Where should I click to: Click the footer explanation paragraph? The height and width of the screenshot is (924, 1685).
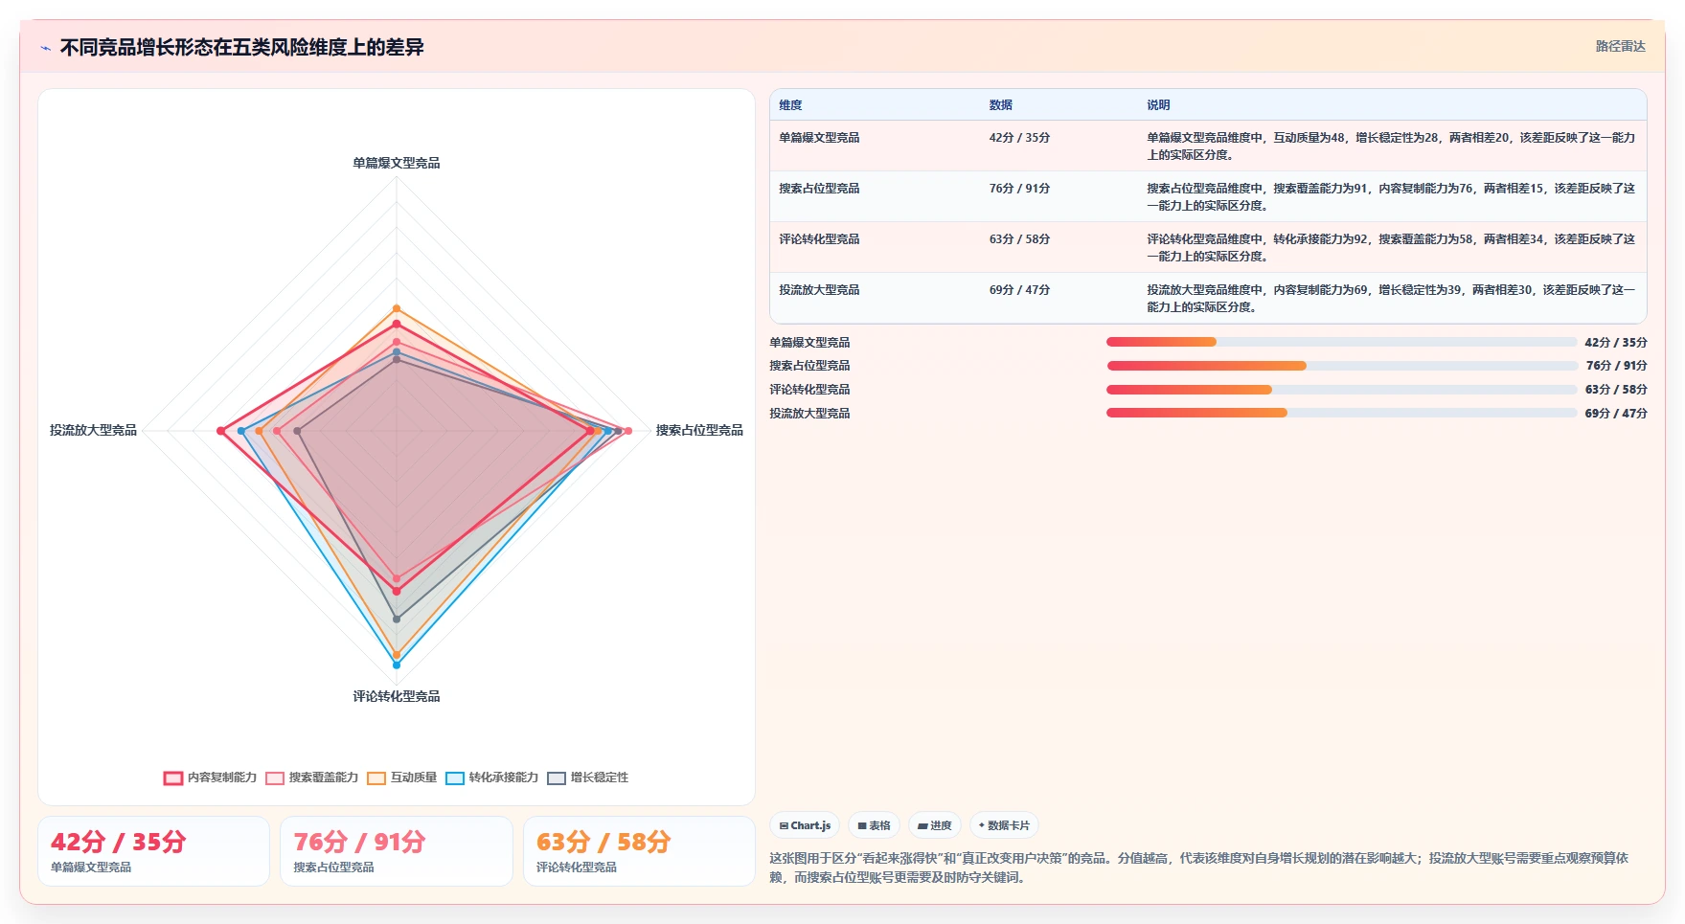1199,868
